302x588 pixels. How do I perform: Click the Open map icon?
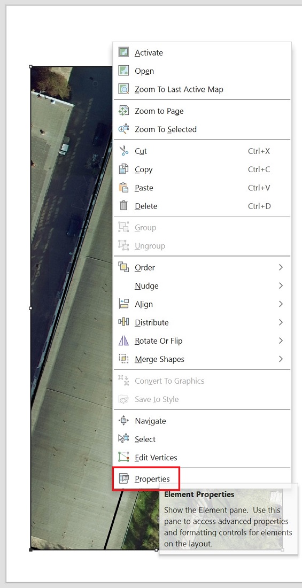click(123, 71)
